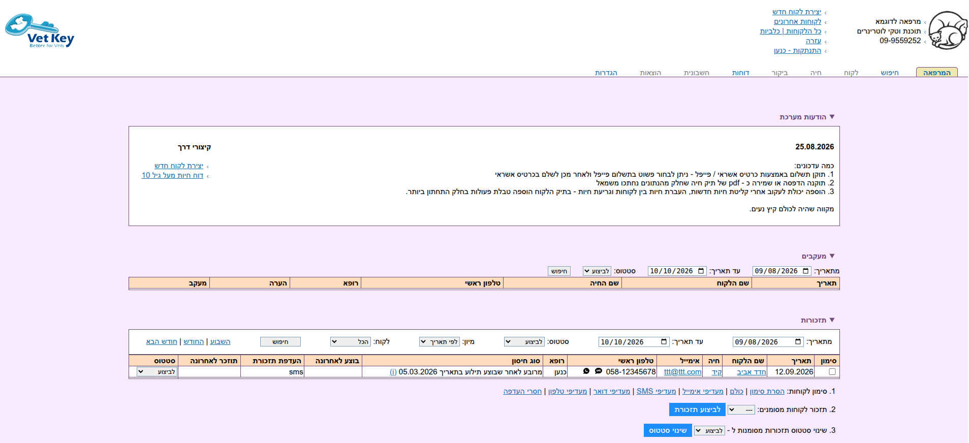Collapse the מעקבים section
The image size is (969, 443).
click(x=832, y=256)
